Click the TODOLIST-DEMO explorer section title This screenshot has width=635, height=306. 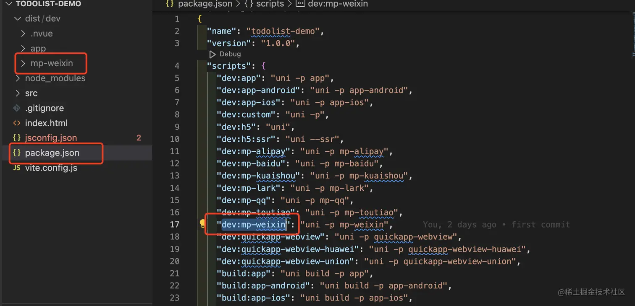tap(48, 4)
